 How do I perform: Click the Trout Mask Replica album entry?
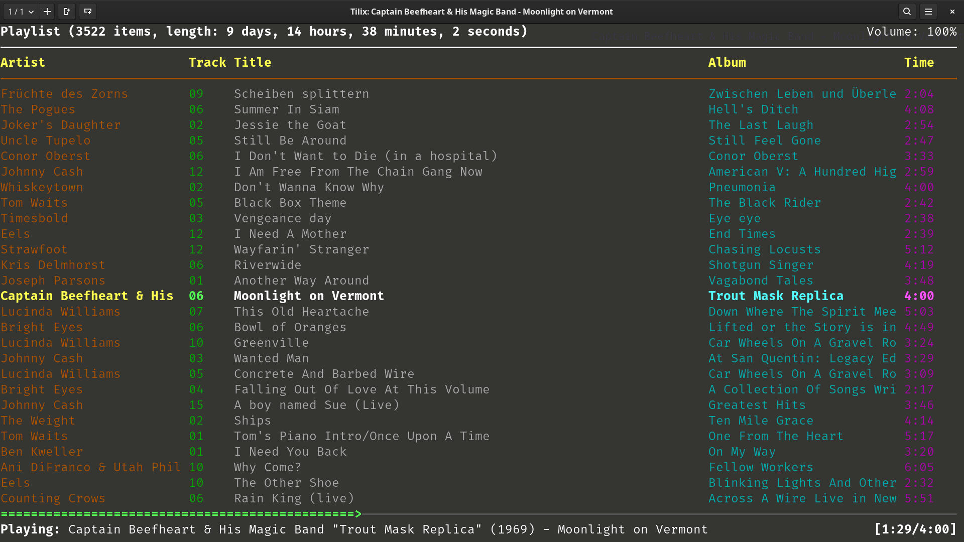tap(776, 296)
